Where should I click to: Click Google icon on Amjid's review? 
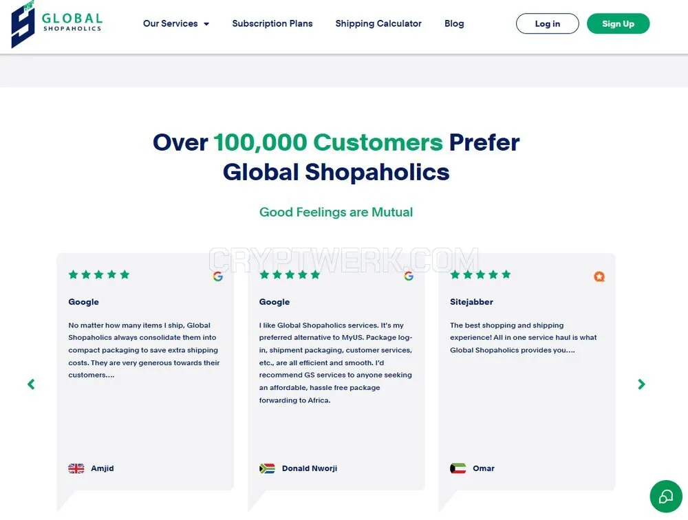pos(218,277)
